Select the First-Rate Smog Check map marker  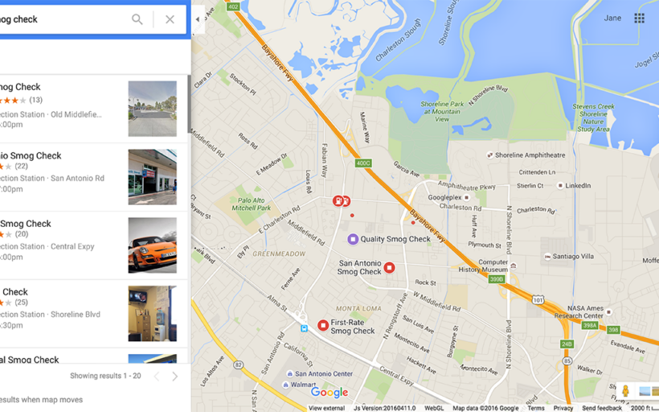pyautogui.click(x=323, y=325)
